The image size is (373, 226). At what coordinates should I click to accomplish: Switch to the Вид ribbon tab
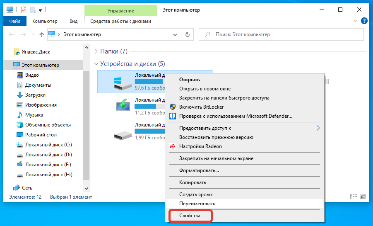(73, 21)
